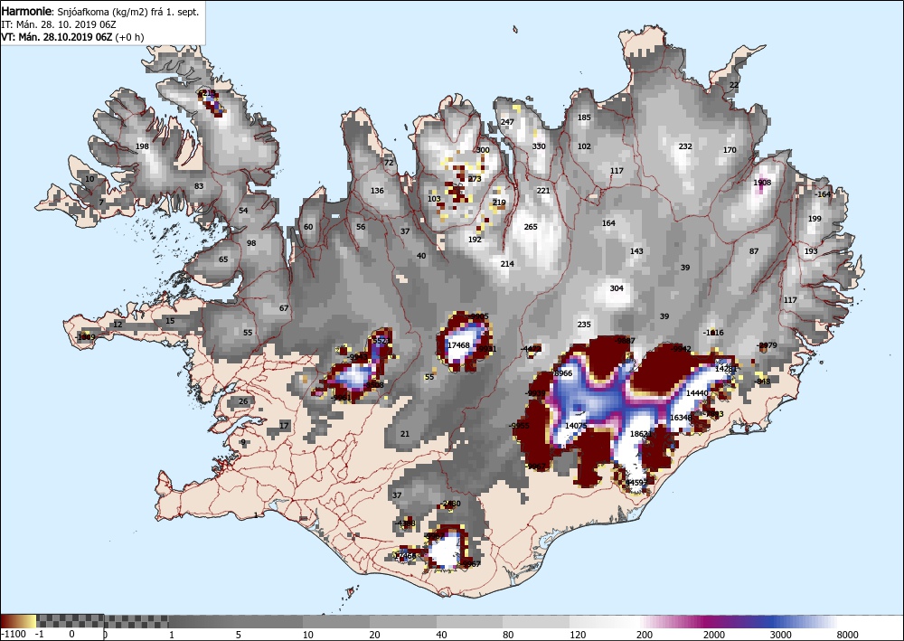
Task: Click the map value 65
Action: click(x=223, y=259)
